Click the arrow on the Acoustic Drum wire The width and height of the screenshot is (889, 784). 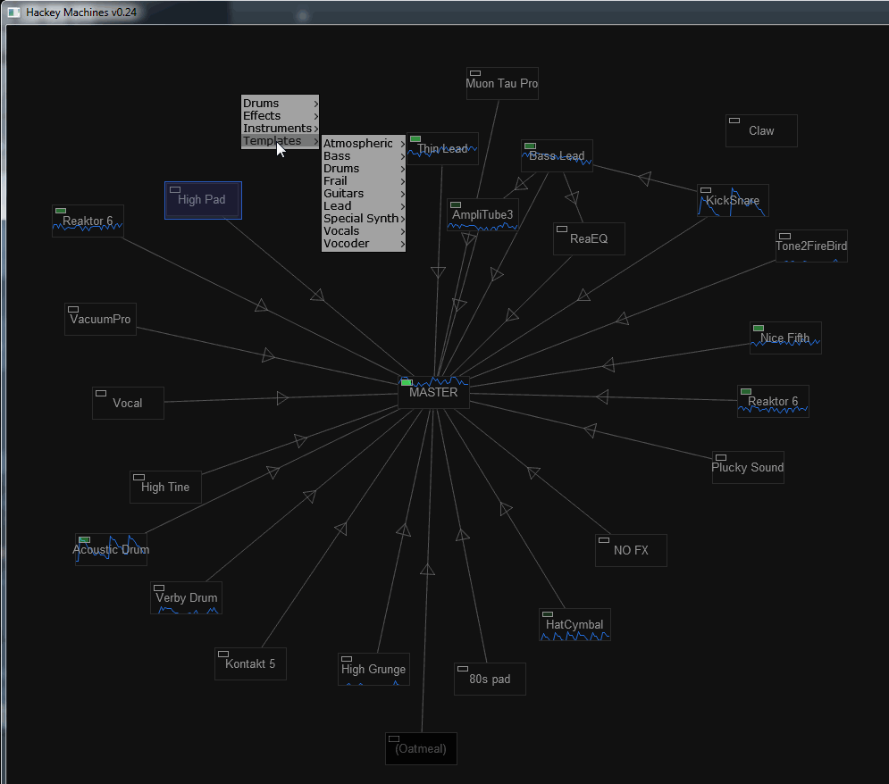(273, 471)
